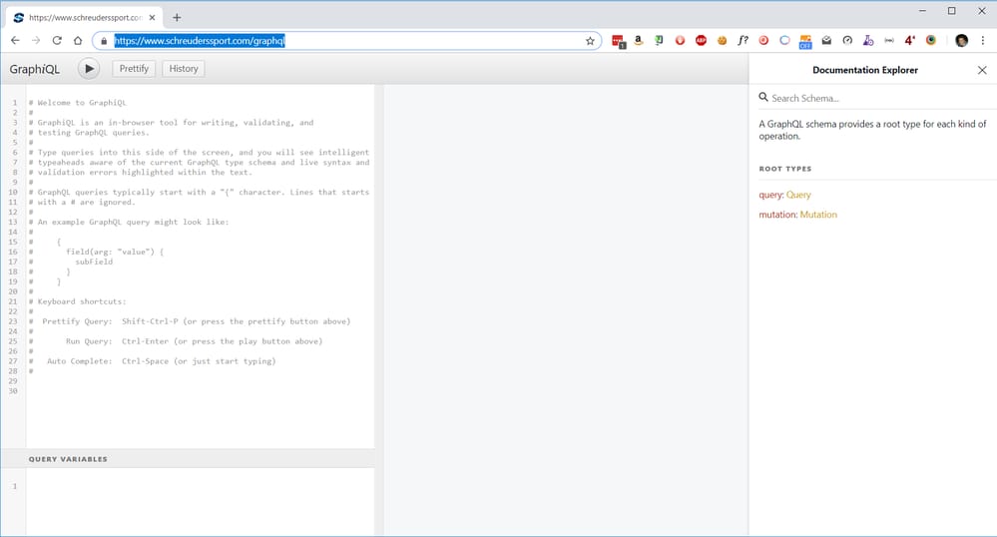
Task: Select the graphql URL in address bar
Action: tap(200, 41)
